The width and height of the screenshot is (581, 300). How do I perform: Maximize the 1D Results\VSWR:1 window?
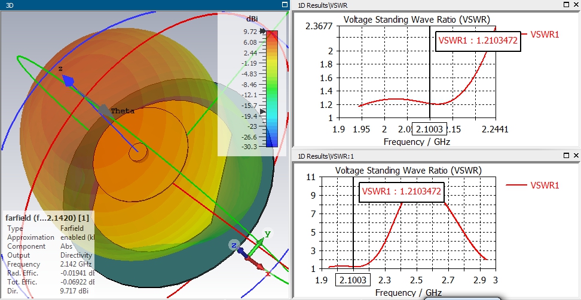(566, 156)
